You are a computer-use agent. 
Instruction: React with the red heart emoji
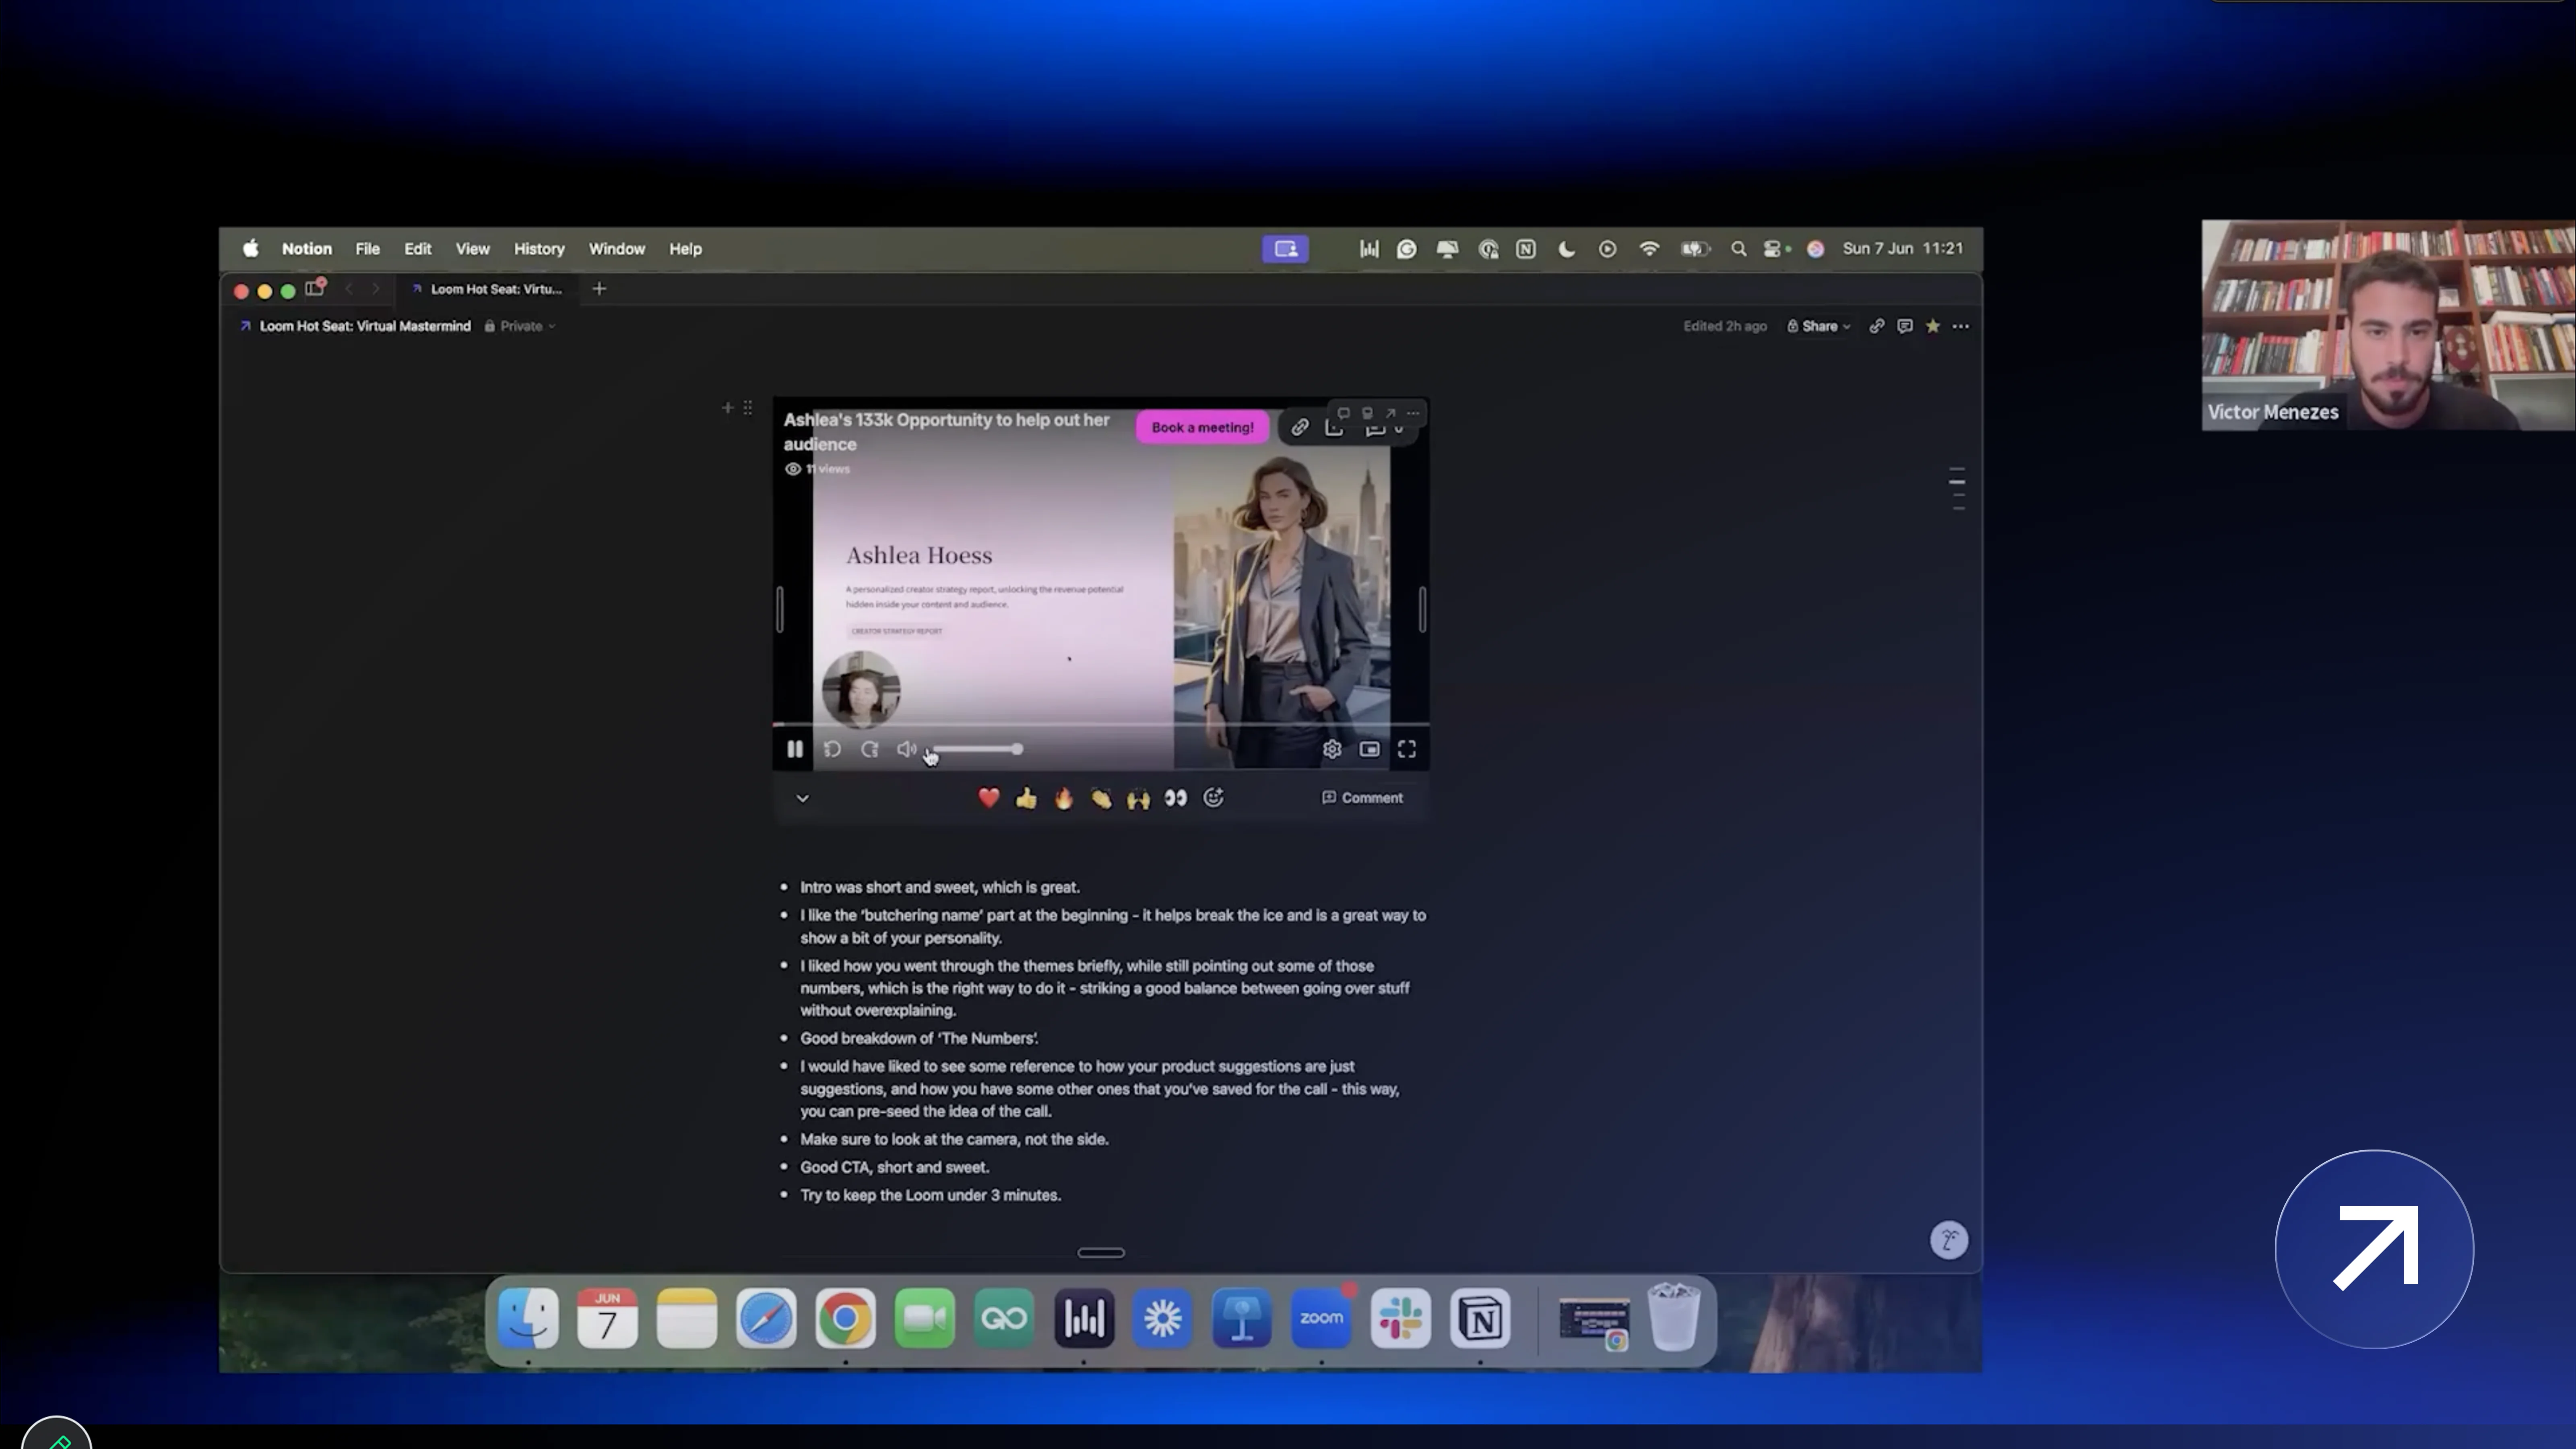click(988, 798)
